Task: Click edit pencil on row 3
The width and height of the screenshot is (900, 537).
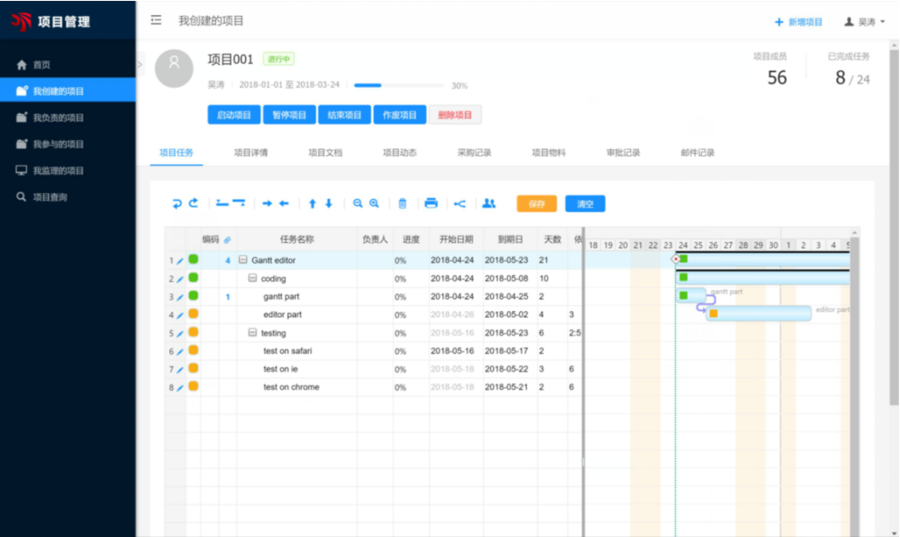Action: (x=179, y=297)
